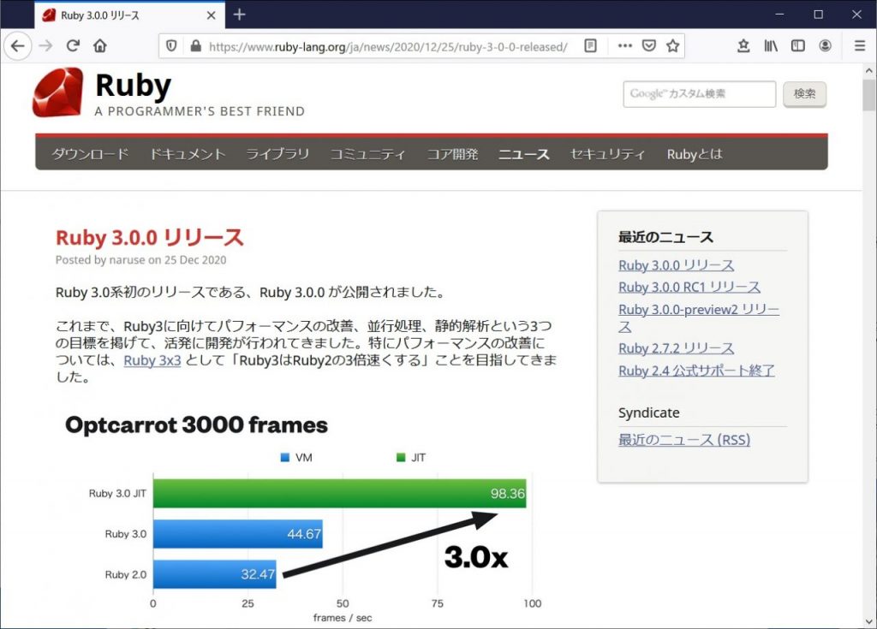Click the back navigation arrow

[x=17, y=46]
